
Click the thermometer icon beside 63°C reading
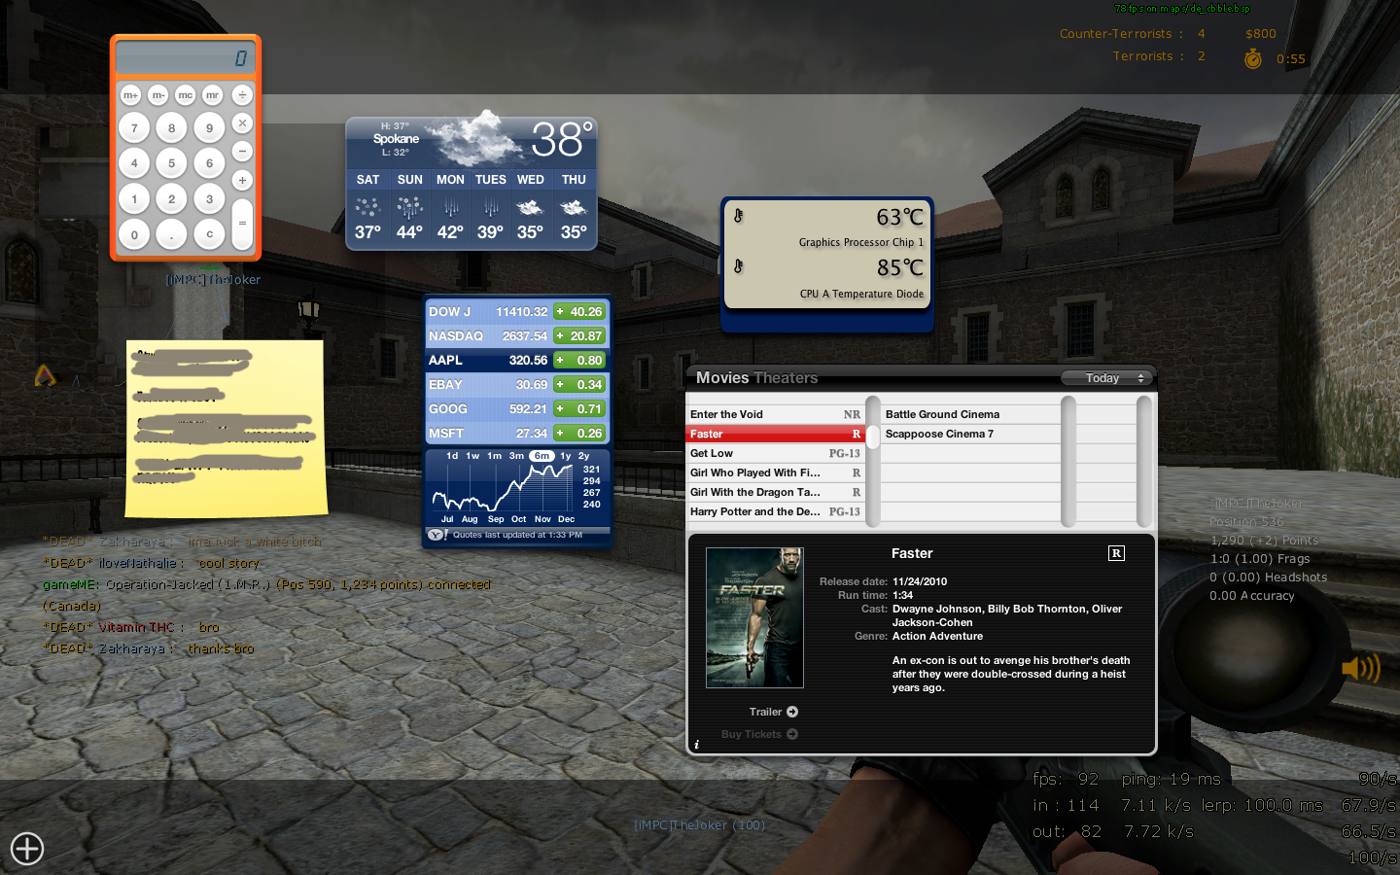coord(739,216)
